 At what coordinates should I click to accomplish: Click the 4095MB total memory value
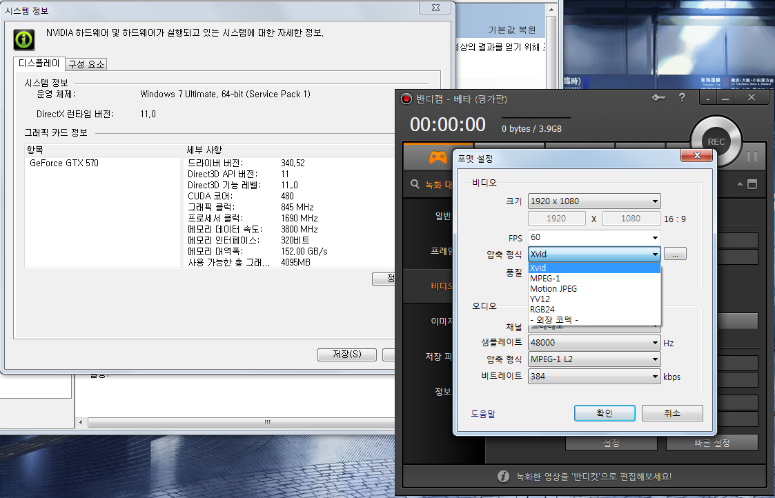pyautogui.click(x=295, y=262)
